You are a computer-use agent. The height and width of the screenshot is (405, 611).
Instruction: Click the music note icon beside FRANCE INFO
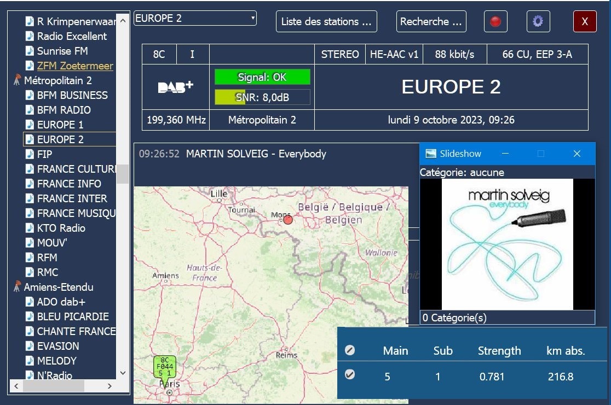(30, 184)
